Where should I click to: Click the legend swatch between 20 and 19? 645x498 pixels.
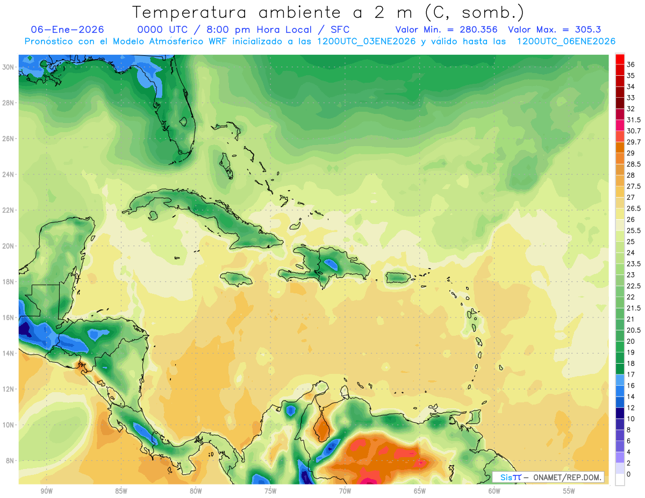[x=620, y=347]
